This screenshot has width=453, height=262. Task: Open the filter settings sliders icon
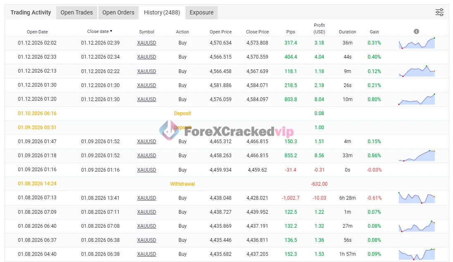click(x=439, y=12)
